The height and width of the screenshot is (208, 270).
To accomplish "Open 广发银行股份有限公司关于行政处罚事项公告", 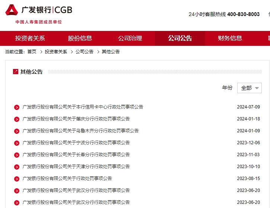I will [67, 178].
